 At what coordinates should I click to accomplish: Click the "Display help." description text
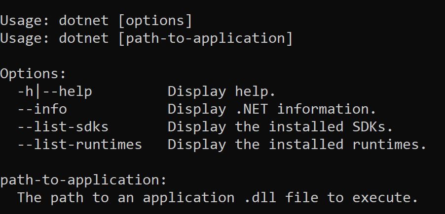(x=222, y=92)
